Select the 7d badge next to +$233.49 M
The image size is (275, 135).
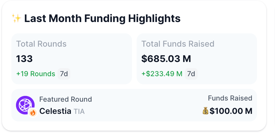[191, 74]
